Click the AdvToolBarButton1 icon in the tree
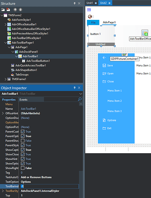This screenshot has height=198, width=151. 24,61
